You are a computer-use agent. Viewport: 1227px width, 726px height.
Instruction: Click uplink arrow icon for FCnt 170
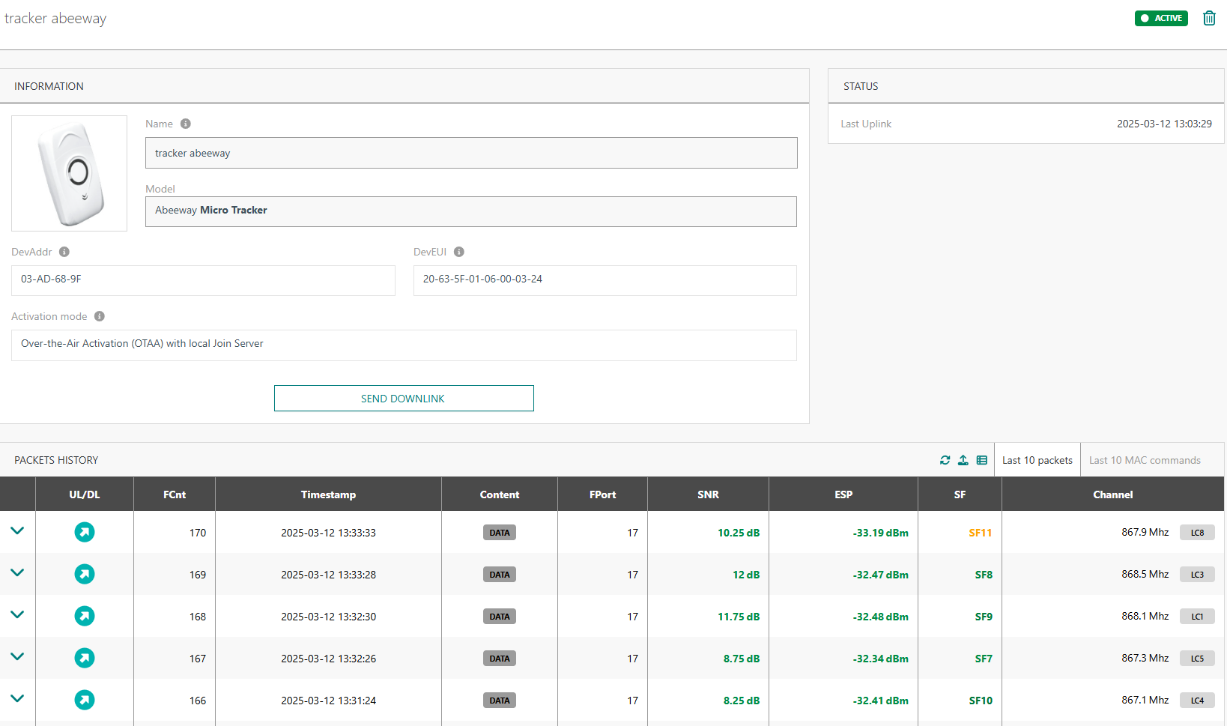point(85,532)
